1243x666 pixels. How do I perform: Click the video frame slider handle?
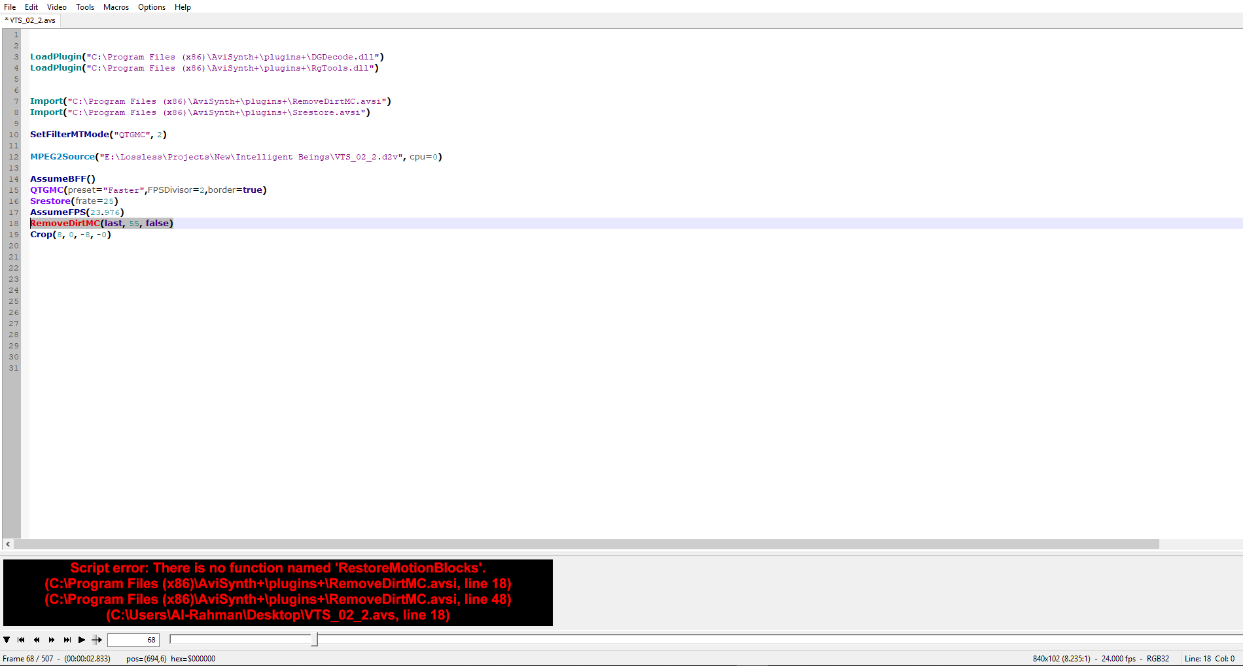point(315,639)
